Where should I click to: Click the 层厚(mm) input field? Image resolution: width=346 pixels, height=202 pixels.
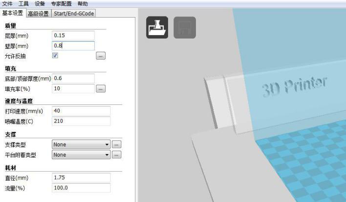point(73,35)
